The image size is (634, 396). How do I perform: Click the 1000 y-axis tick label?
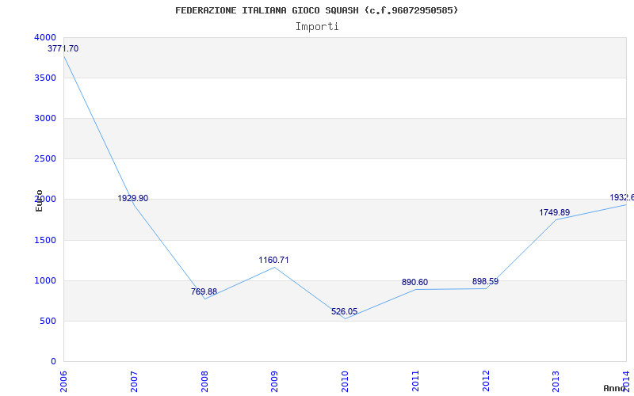point(45,281)
